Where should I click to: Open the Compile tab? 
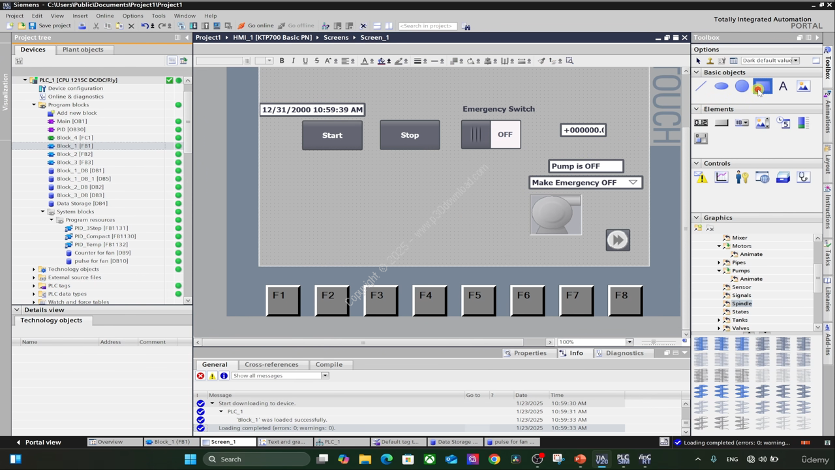pos(329,364)
